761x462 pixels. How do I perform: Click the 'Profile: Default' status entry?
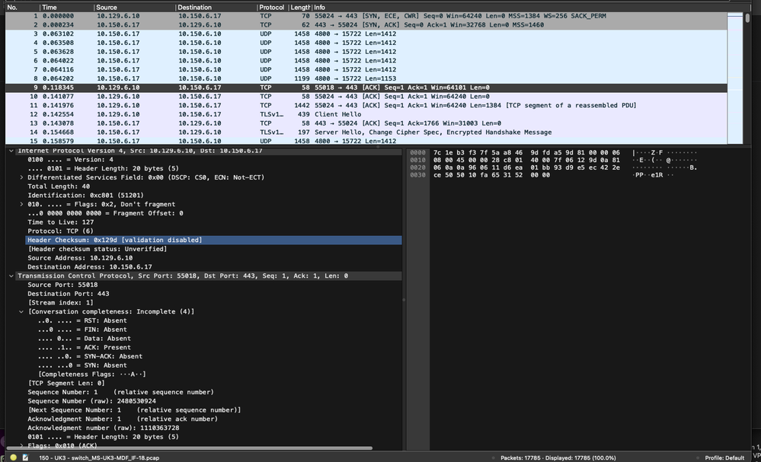tap(724, 457)
